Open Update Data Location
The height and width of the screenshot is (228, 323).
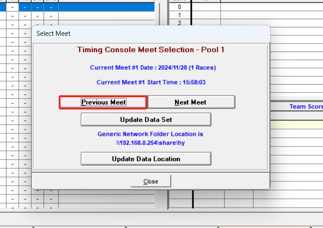point(146,159)
